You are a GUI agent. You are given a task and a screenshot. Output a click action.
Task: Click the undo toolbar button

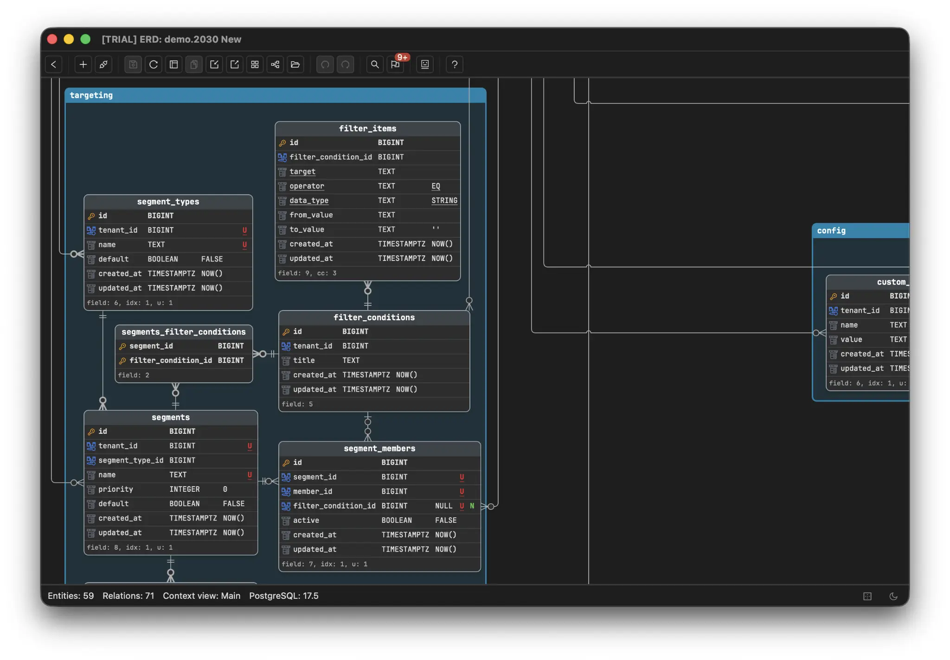point(325,64)
